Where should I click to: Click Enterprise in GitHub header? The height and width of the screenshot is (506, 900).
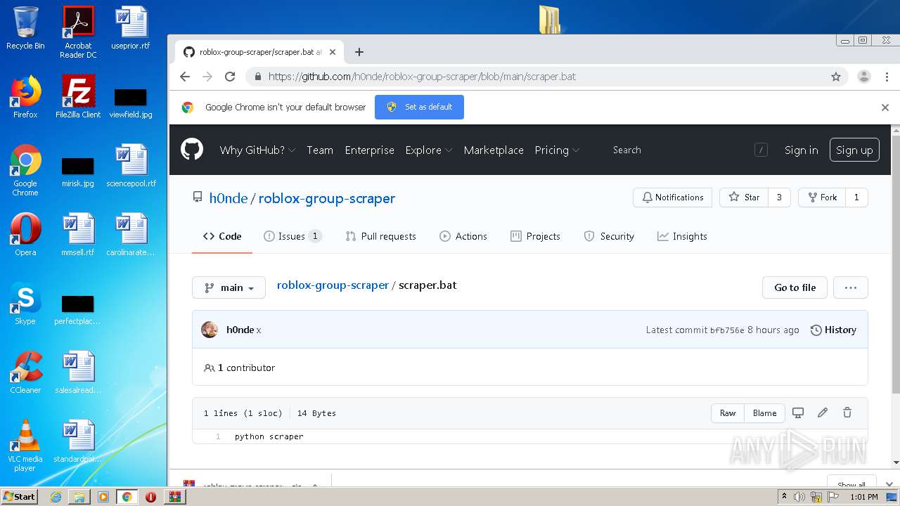369,150
